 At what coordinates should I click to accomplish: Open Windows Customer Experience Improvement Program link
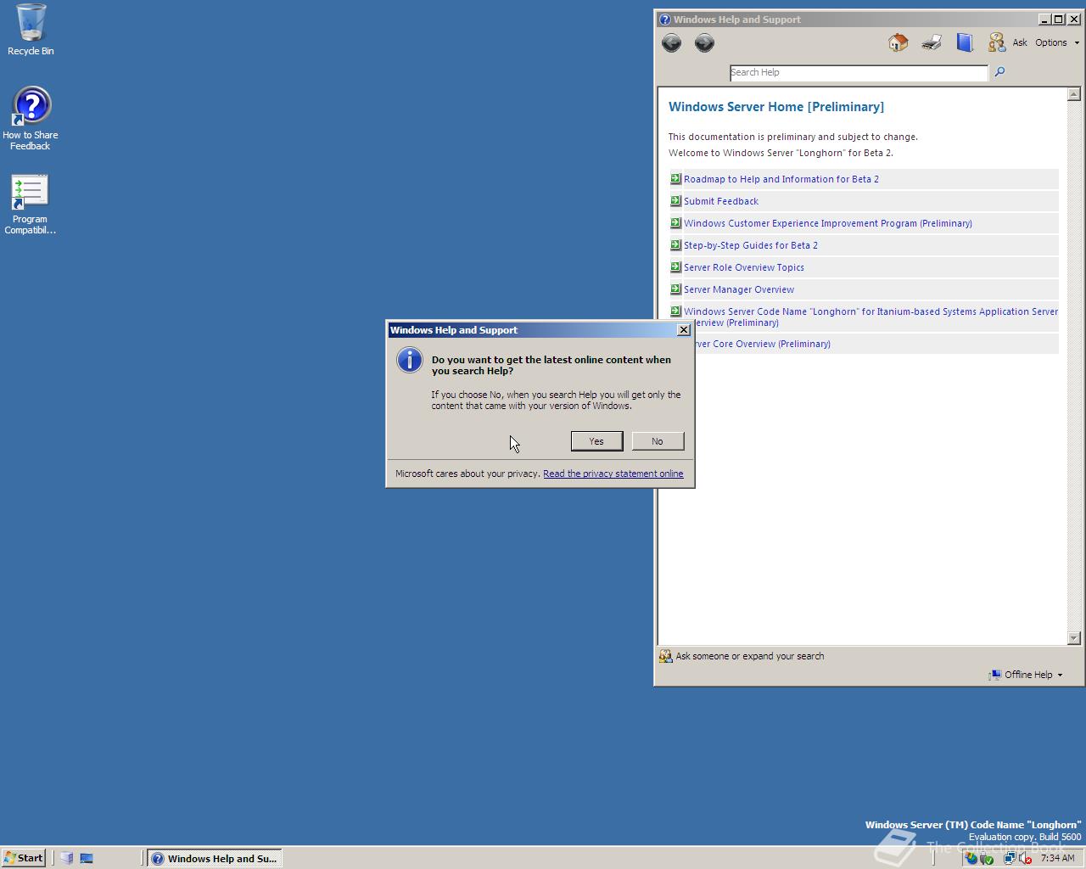[828, 223]
